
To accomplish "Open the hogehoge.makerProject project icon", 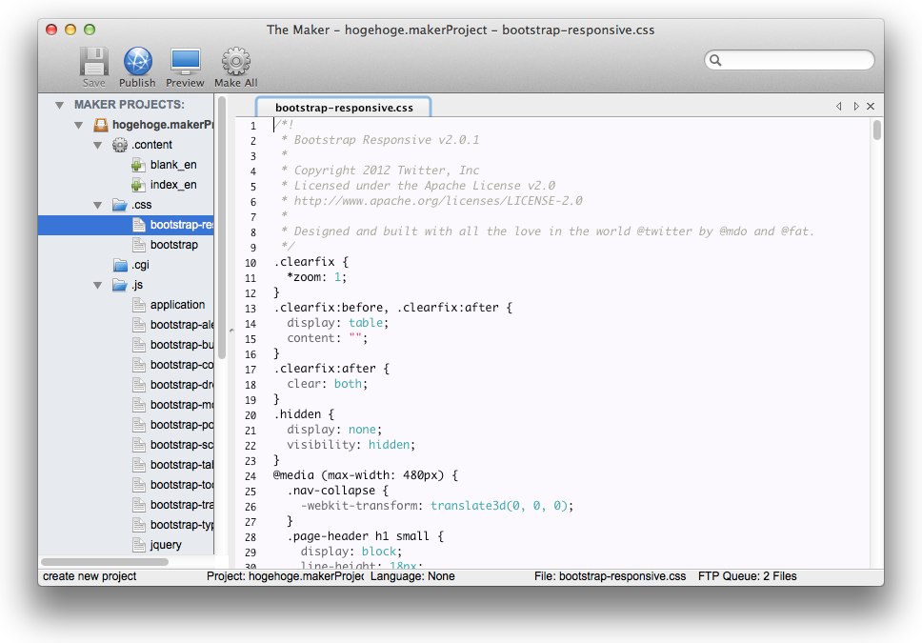I will [102, 125].
